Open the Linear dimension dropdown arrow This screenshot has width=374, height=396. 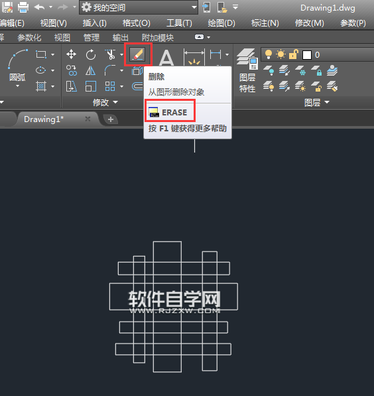coord(227,54)
